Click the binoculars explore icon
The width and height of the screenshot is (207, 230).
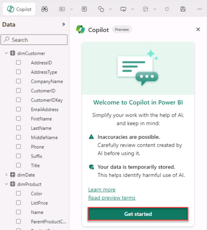coord(45,9)
